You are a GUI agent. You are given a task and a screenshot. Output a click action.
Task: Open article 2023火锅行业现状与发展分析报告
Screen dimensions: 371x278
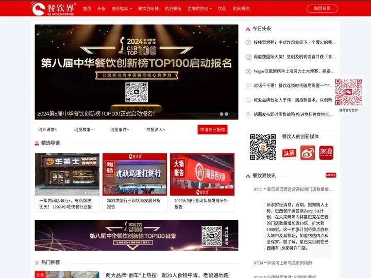201,203
